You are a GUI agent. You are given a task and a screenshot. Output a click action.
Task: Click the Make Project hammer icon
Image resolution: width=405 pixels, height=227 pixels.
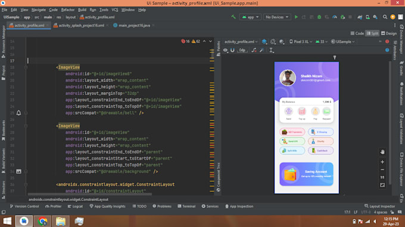pyautogui.click(x=233, y=17)
